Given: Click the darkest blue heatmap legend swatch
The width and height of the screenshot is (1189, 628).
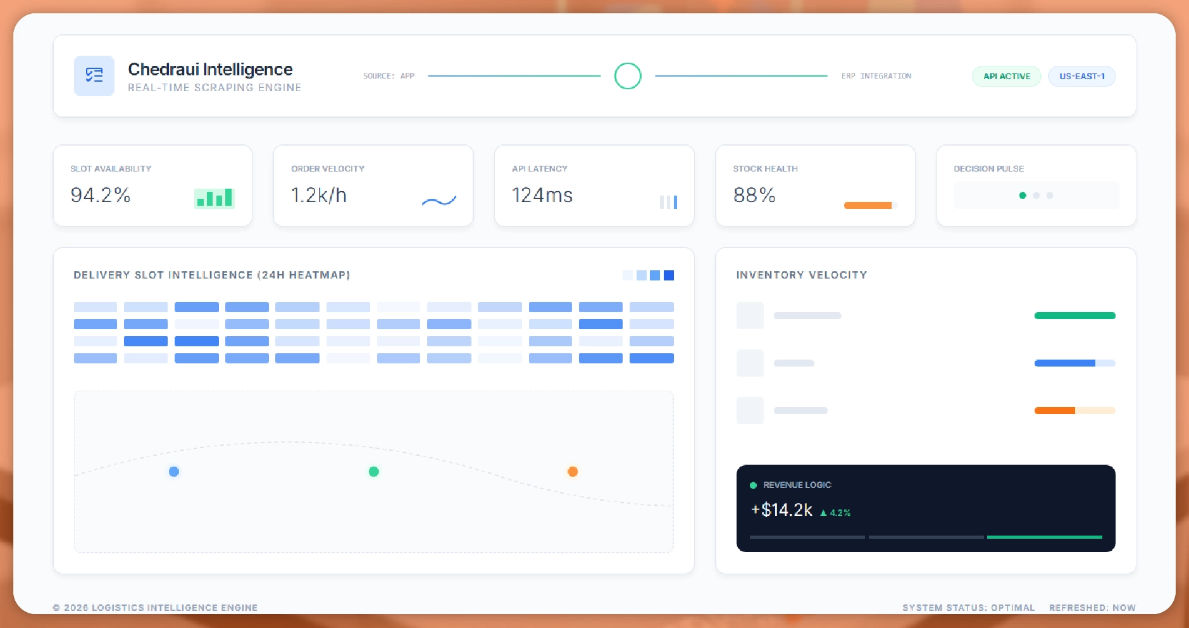Looking at the screenshot, I should (669, 275).
